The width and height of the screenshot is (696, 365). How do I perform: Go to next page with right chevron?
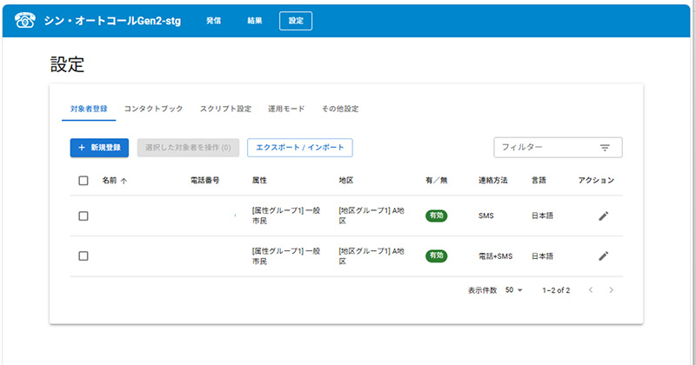(612, 290)
